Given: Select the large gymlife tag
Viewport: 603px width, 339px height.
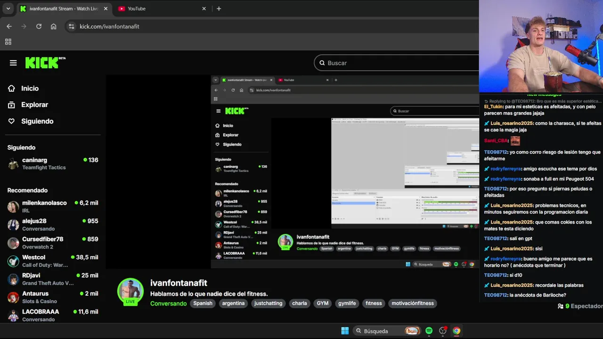Looking at the screenshot, I should pos(347,303).
